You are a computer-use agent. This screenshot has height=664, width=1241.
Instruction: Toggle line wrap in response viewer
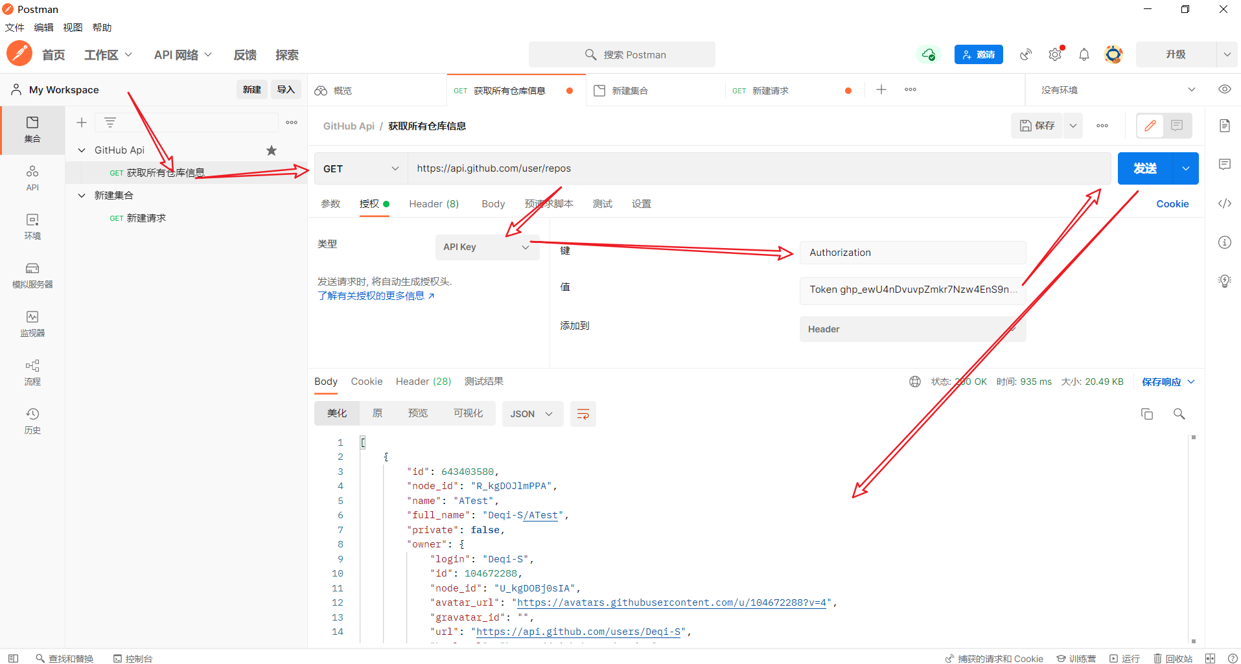pos(583,414)
